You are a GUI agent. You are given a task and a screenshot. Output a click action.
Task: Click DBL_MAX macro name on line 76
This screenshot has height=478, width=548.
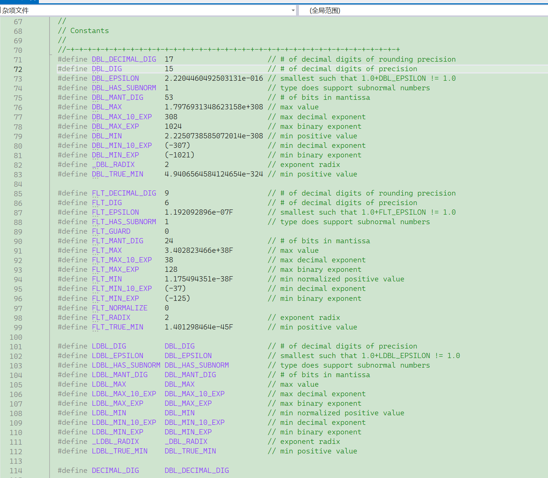107,107
